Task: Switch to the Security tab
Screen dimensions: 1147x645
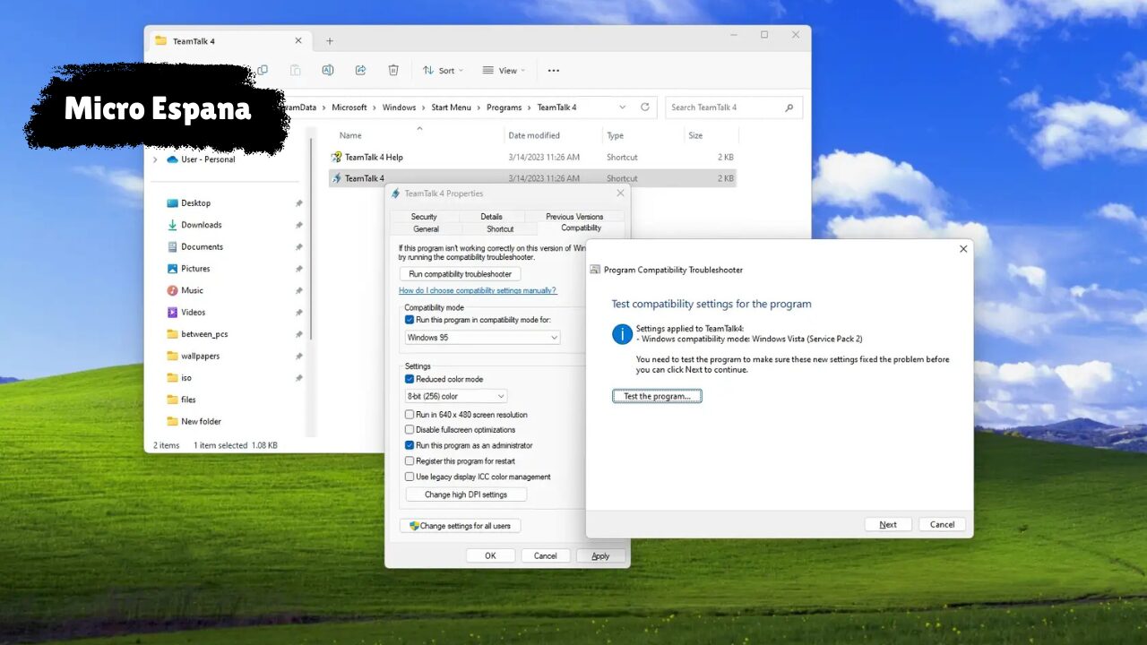Action: [424, 217]
